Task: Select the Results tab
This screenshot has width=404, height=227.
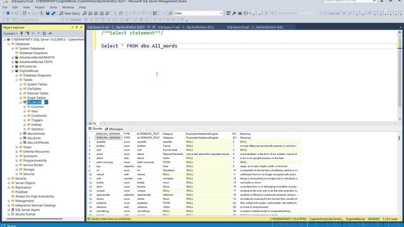Action: (x=95, y=129)
